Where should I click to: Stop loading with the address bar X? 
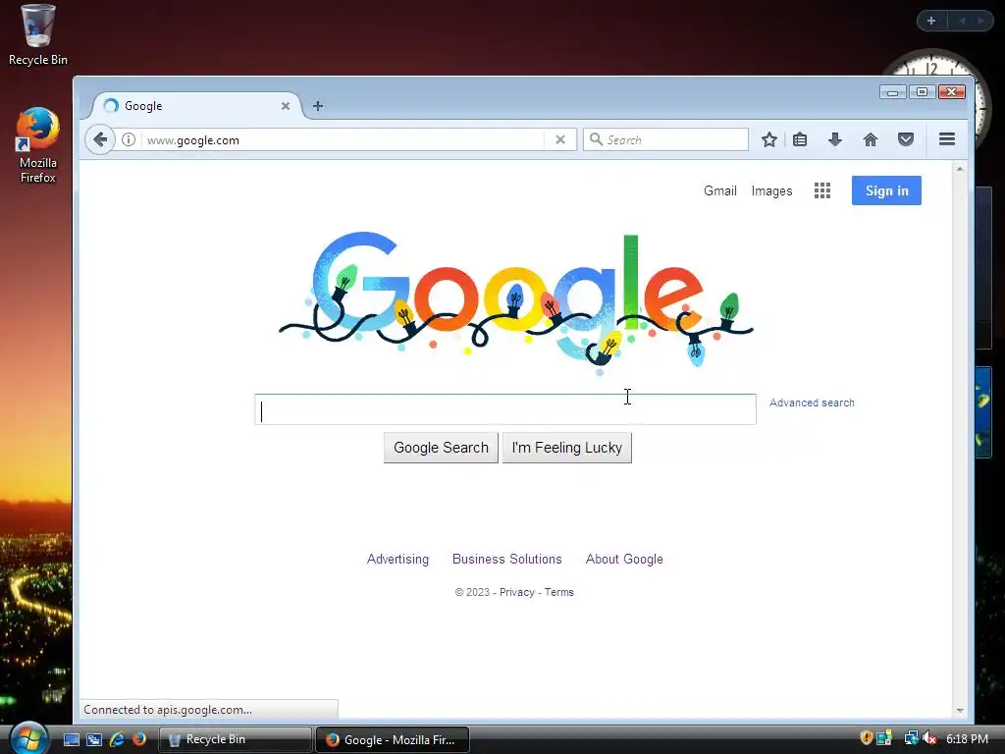click(559, 139)
